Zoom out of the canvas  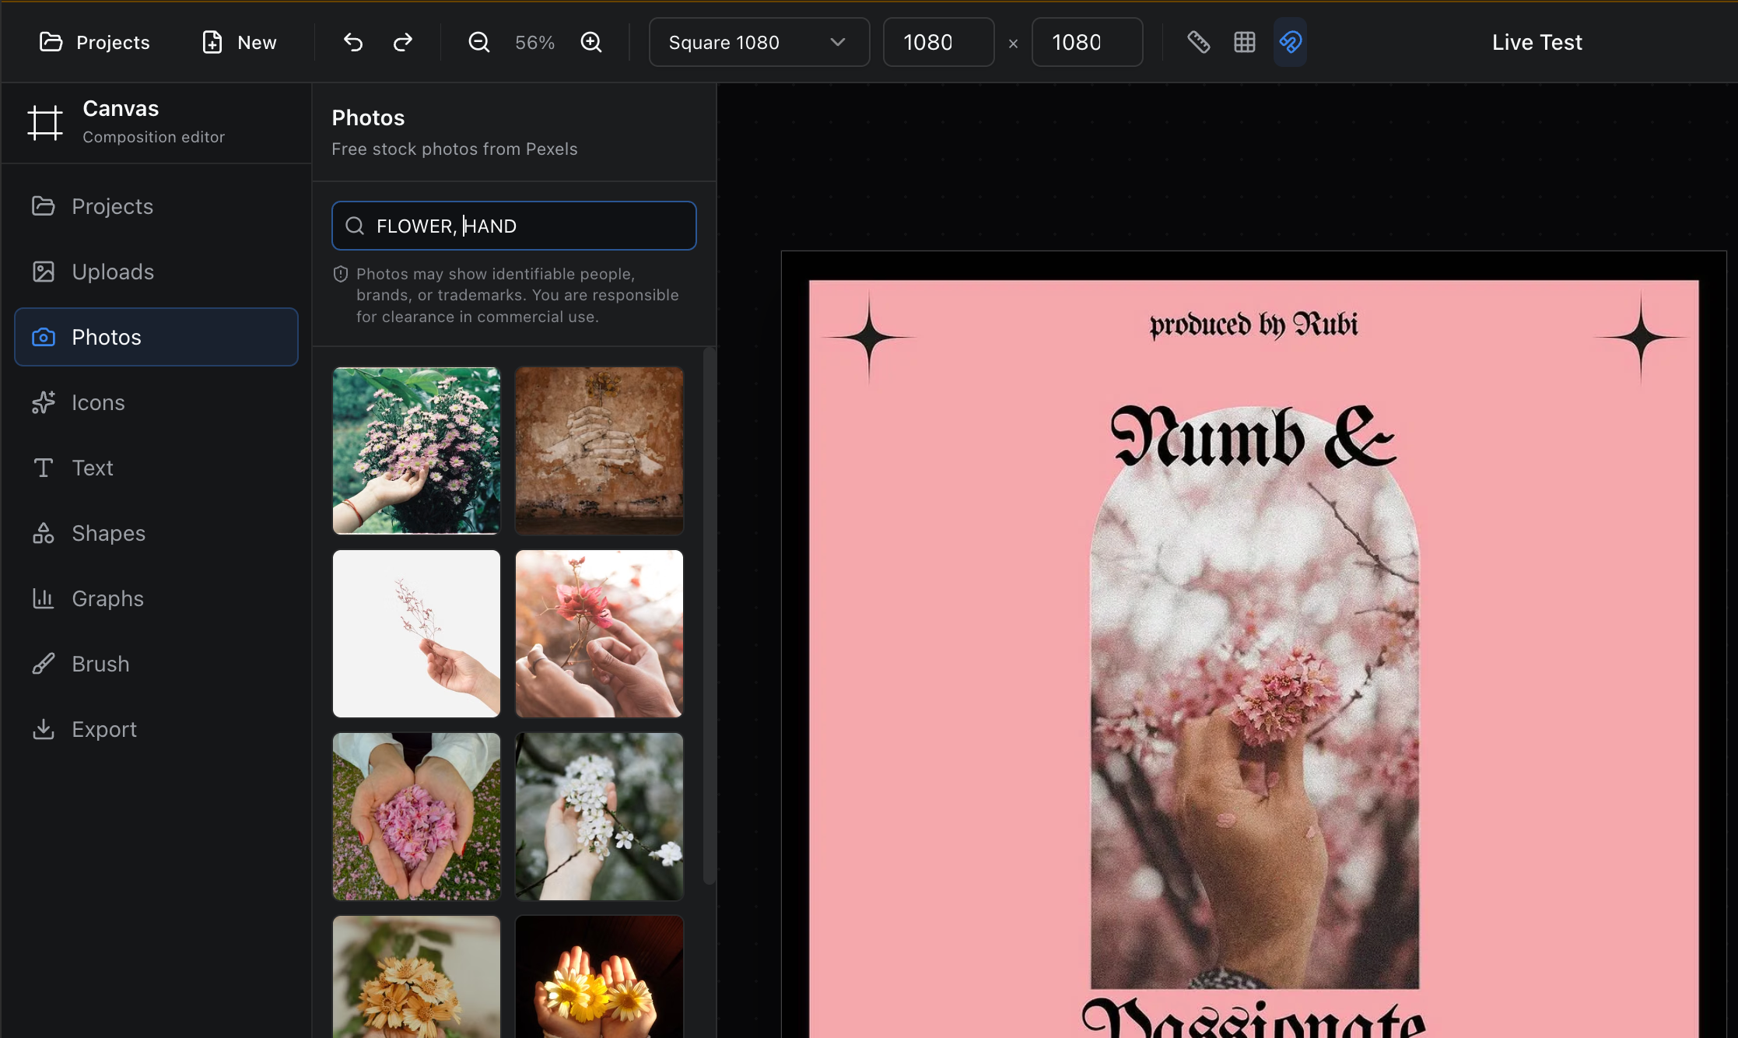(479, 42)
